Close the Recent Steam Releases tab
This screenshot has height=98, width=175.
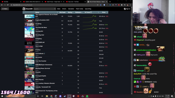[x=106, y=2]
